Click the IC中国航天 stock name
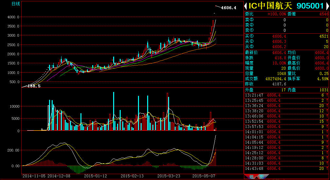 pos(270,6)
